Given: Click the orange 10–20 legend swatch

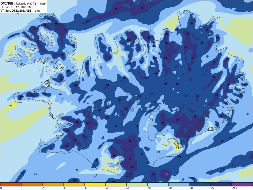Looking at the screenshot, I should [x=32, y=184].
